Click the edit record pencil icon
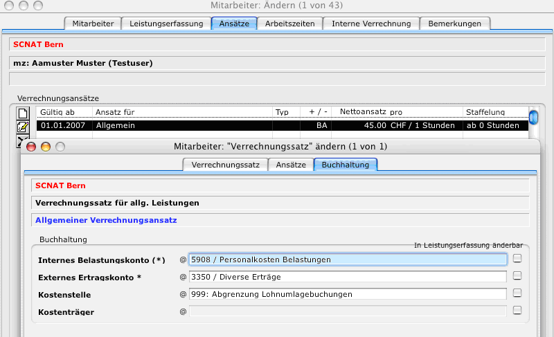This screenshot has height=337, width=554. [x=22, y=127]
